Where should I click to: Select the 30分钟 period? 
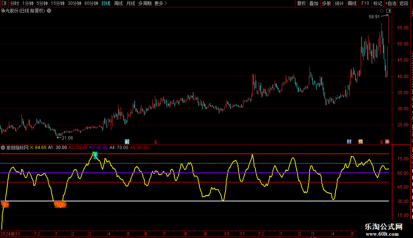(x=75, y=3)
